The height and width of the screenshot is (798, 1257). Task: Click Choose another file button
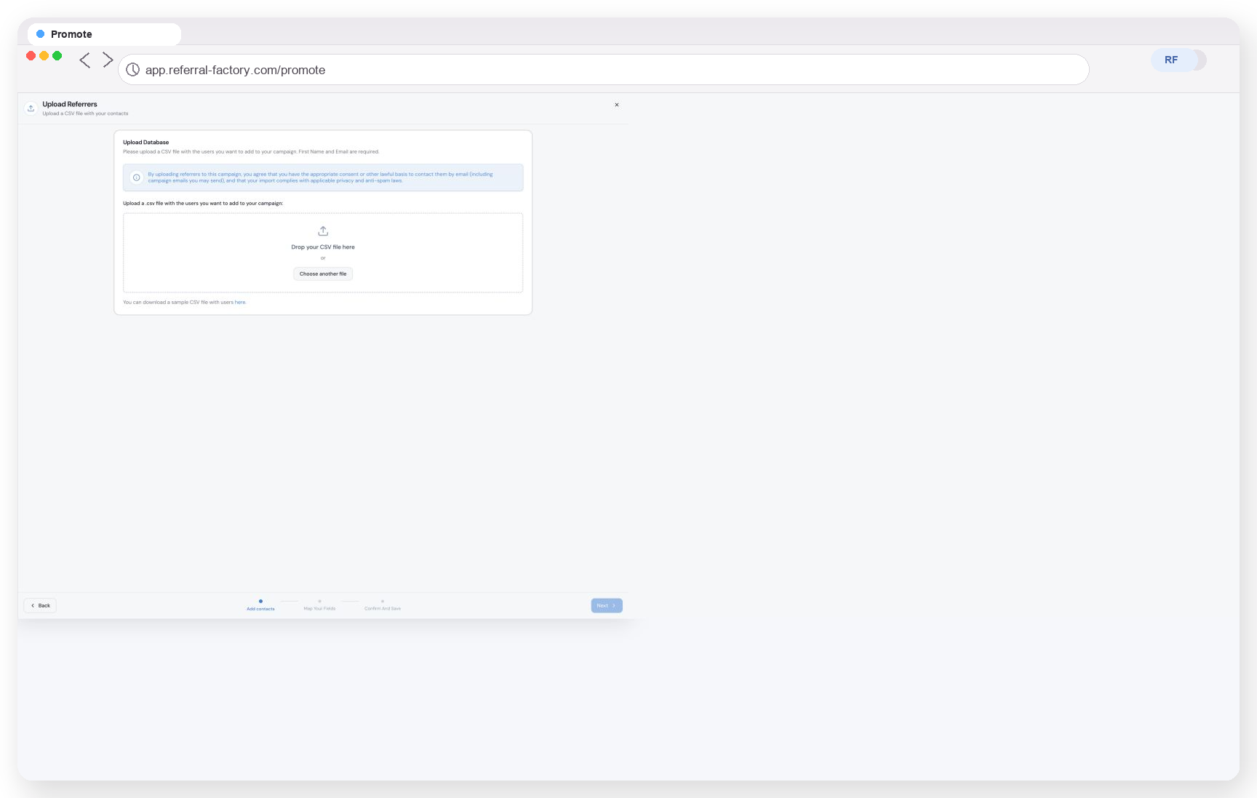(323, 274)
